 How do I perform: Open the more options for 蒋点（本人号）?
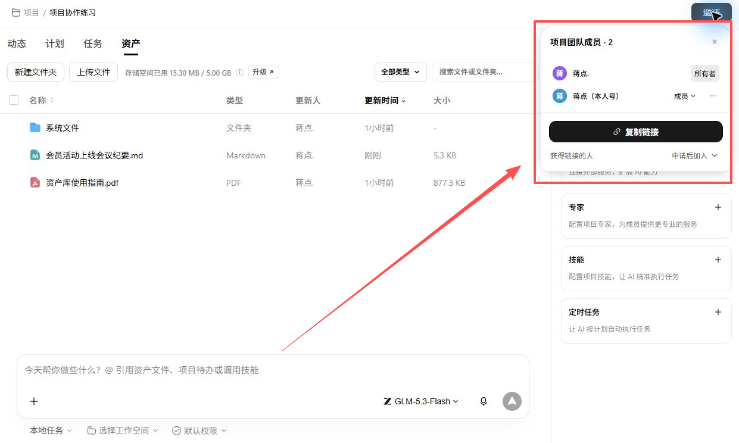713,96
